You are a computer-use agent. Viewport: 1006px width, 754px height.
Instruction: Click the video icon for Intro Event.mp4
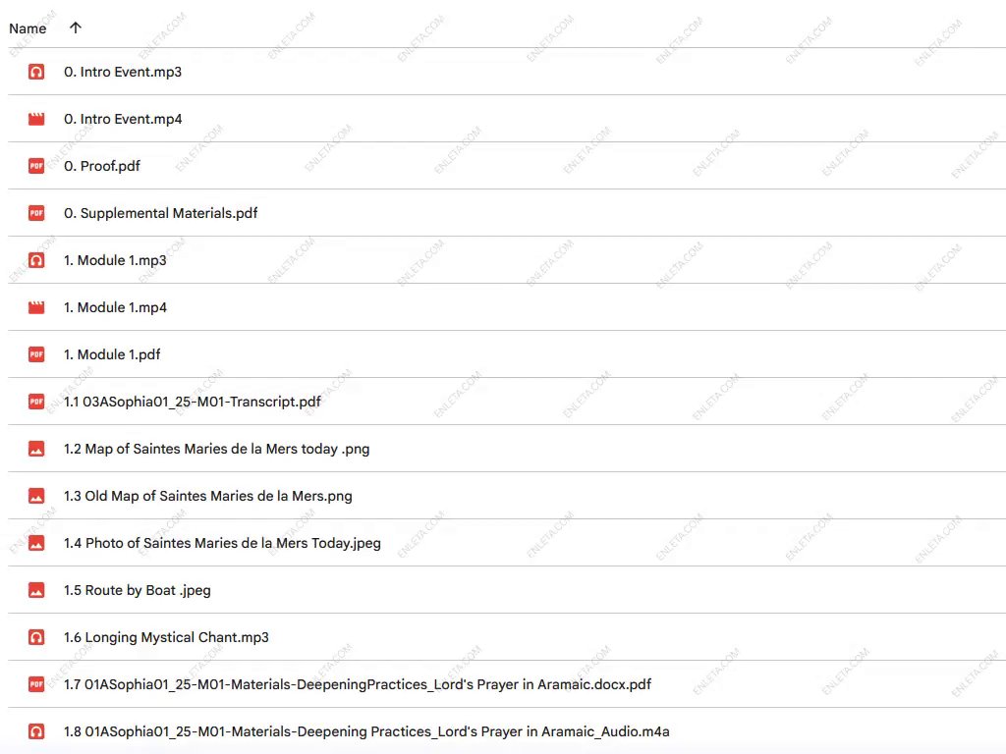tap(36, 119)
